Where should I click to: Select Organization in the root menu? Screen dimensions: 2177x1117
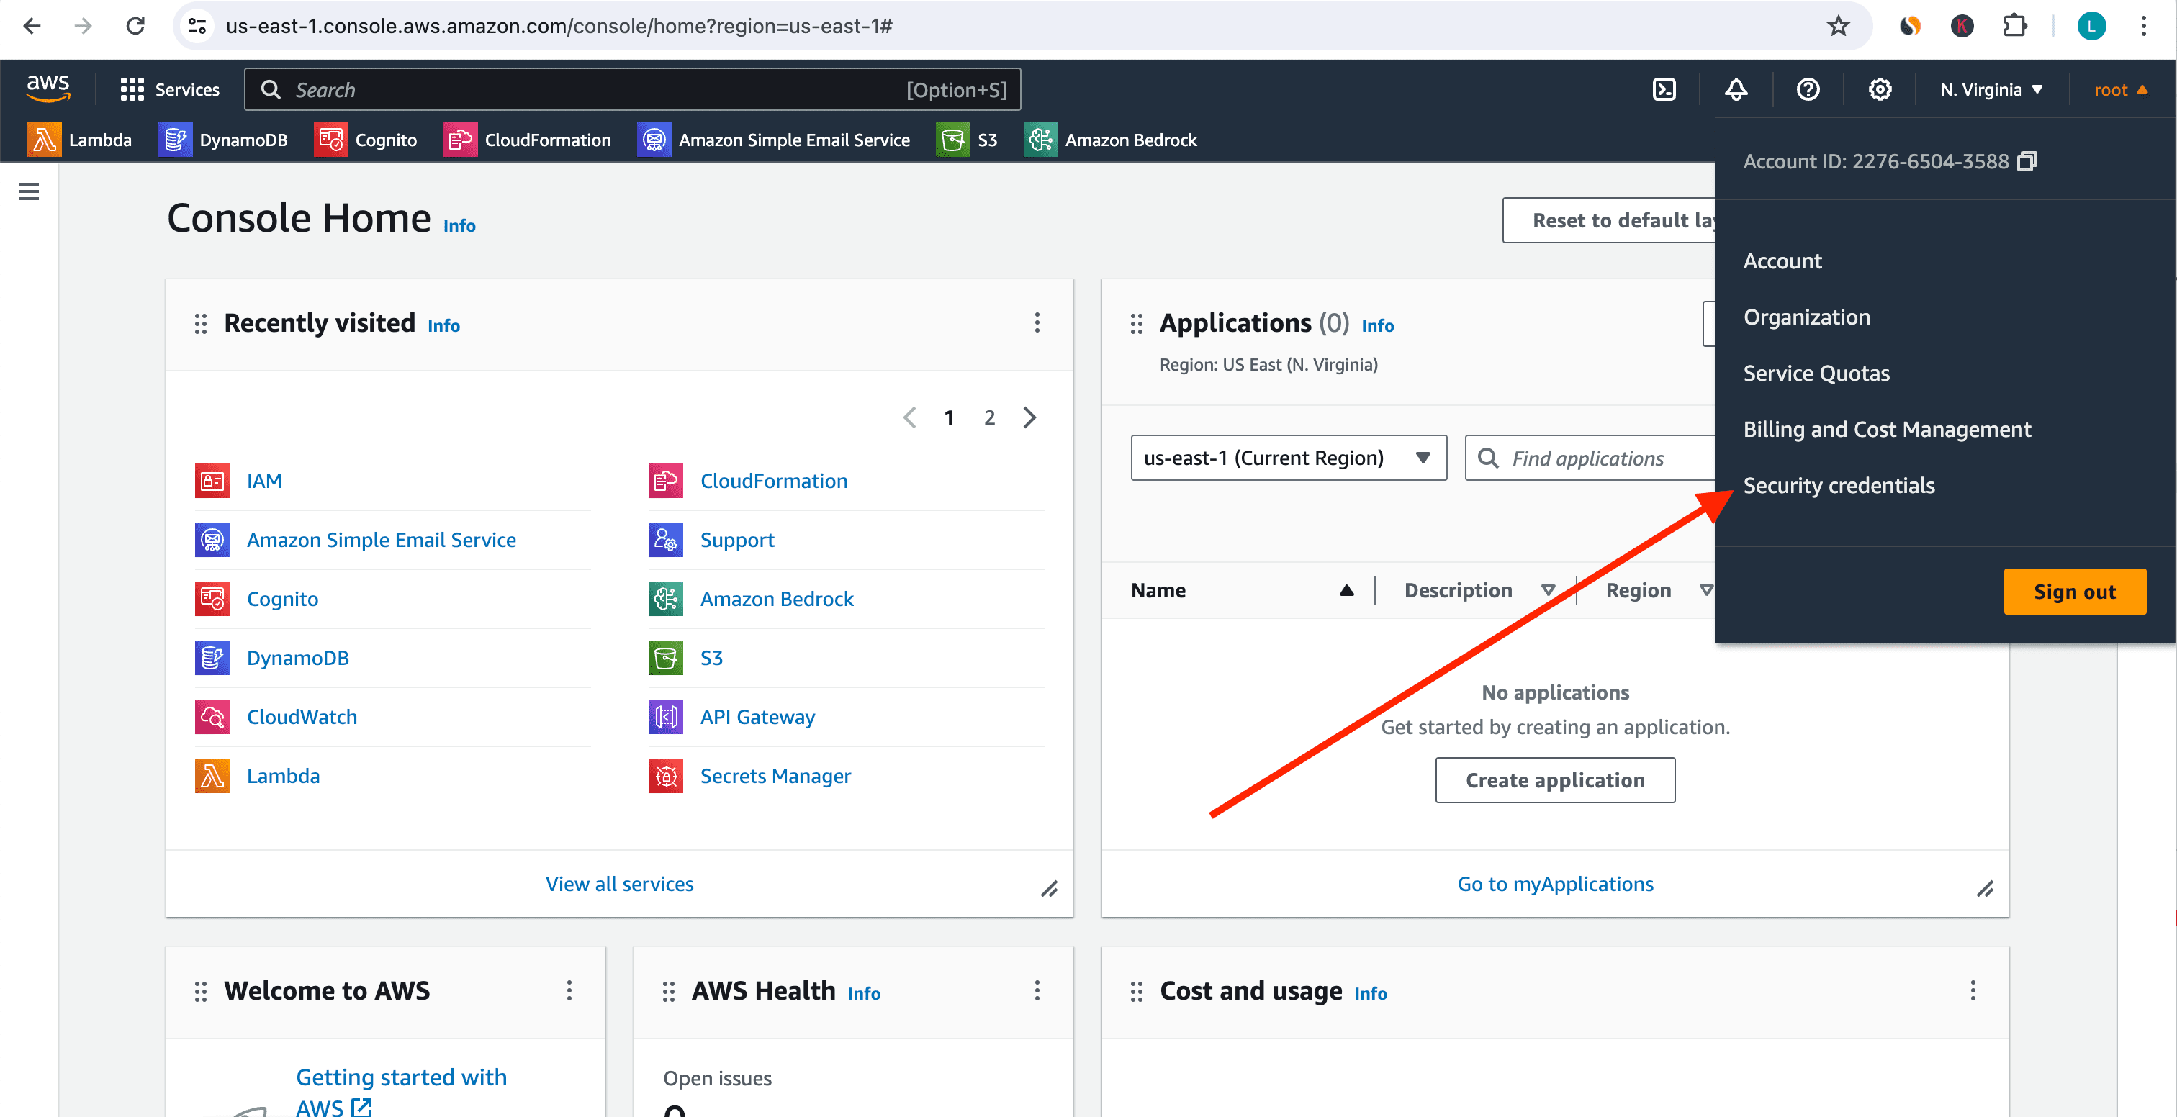pyautogui.click(x=1806, y=317)
